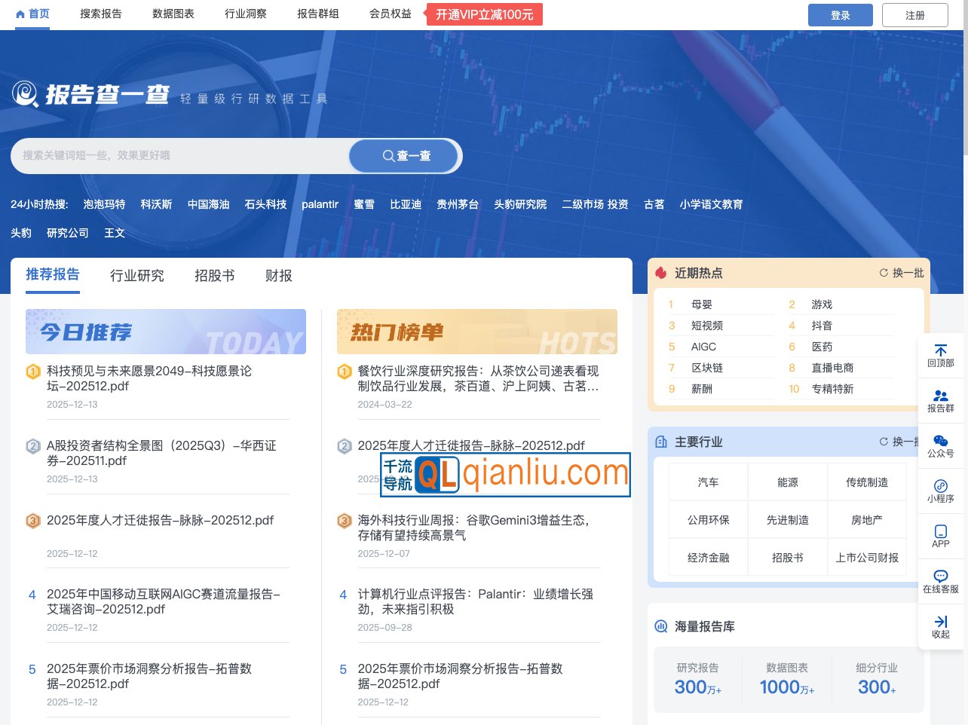Select hot search keyword 泡泡玛特
This screenshot has width=968, height=725.
104,204
